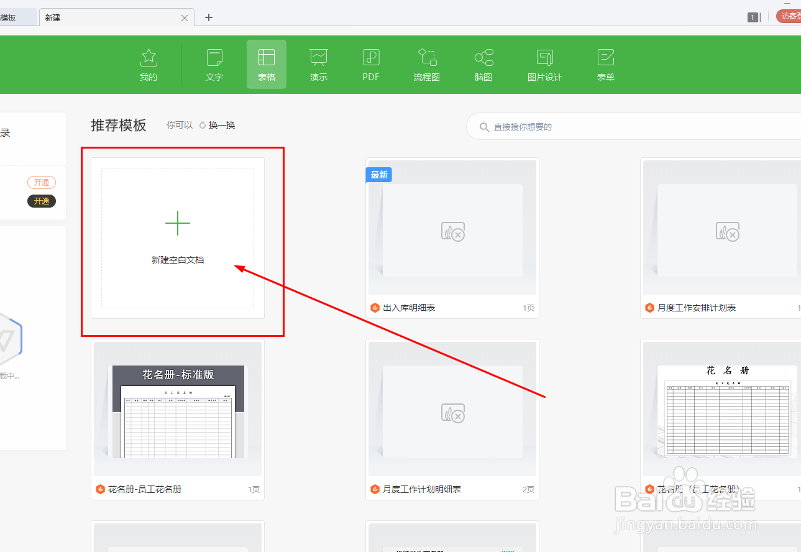Open the 花名册 employee roster thumbnail on right
Image resolution: width=801 pixels, height=552 pixels.
point(722,409)
